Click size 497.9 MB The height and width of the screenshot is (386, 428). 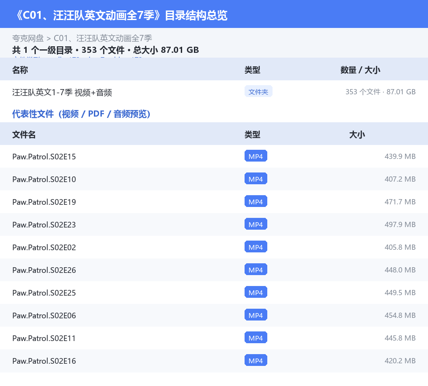click(x=400, y=224)
